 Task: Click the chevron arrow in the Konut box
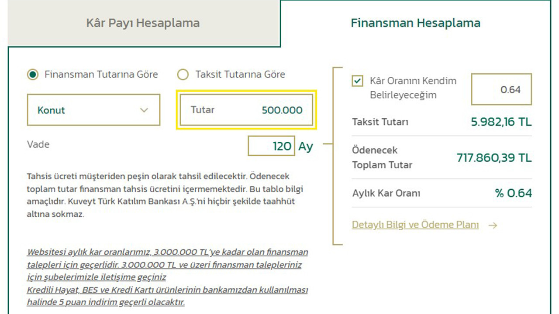(x=144, y=110)
